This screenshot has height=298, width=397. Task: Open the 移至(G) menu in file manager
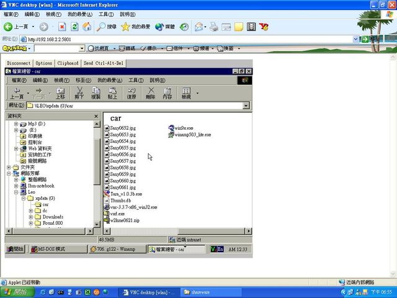pyautogui.click(x=83, y=80)
